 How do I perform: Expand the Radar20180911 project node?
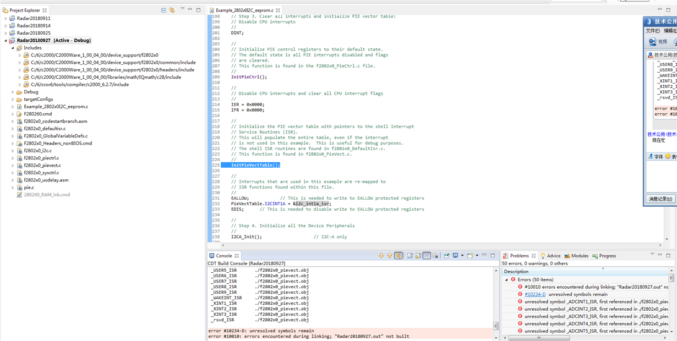(6, 18)
